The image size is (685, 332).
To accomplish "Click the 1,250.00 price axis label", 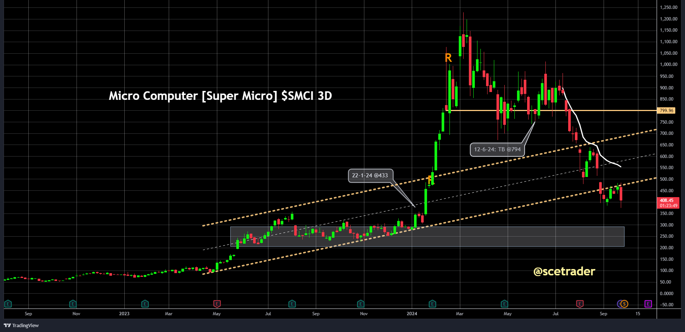I will pyautogui.click(x=669, y=7).
